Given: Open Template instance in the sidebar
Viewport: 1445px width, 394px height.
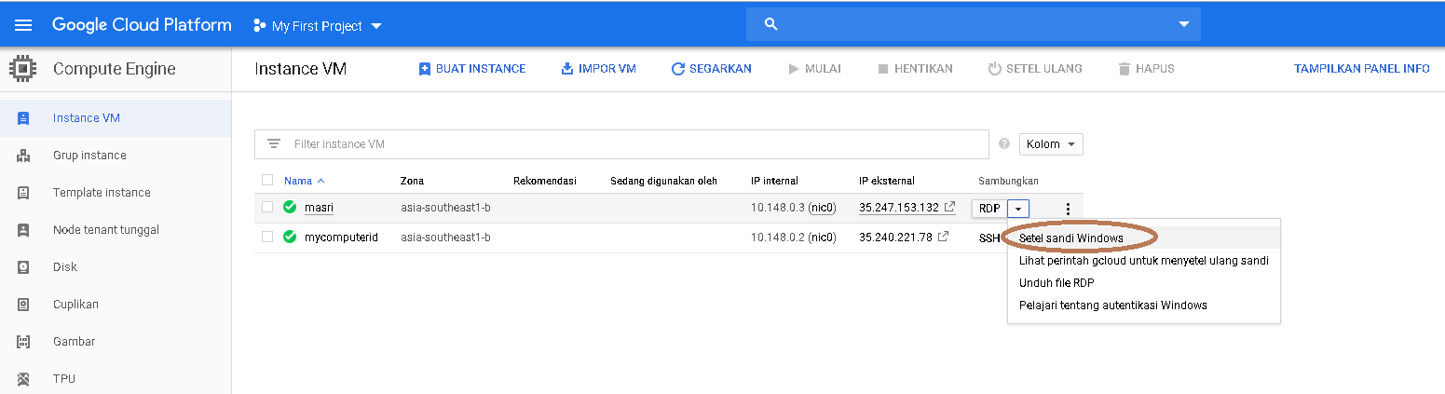Looking at the screenshot, I should [102, 193].
